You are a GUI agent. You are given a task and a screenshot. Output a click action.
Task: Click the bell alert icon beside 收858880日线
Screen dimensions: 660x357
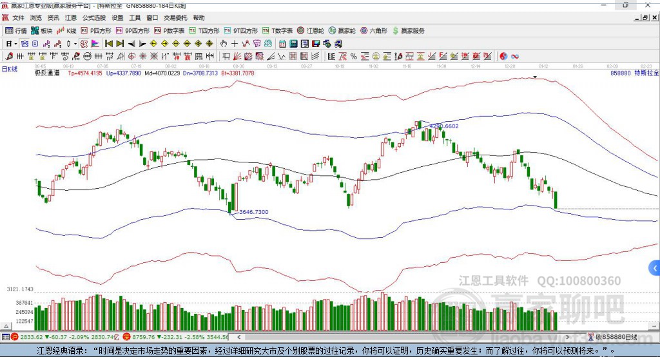click(x=591, y=337)
